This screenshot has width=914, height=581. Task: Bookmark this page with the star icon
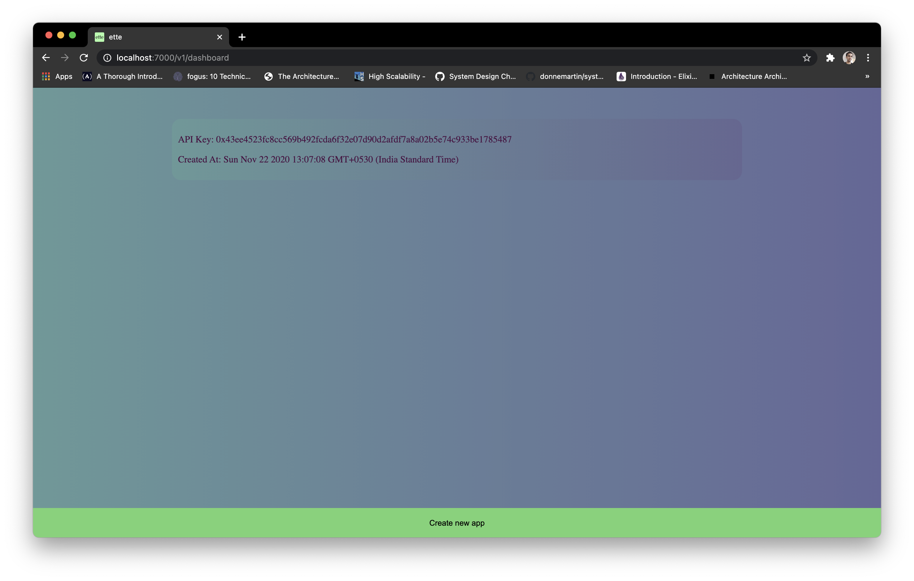(807, 58)
